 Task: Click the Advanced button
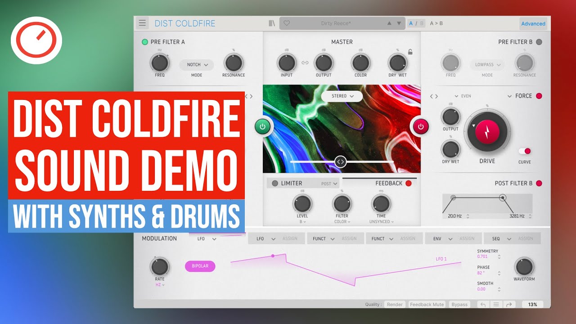tap(533, 24)
